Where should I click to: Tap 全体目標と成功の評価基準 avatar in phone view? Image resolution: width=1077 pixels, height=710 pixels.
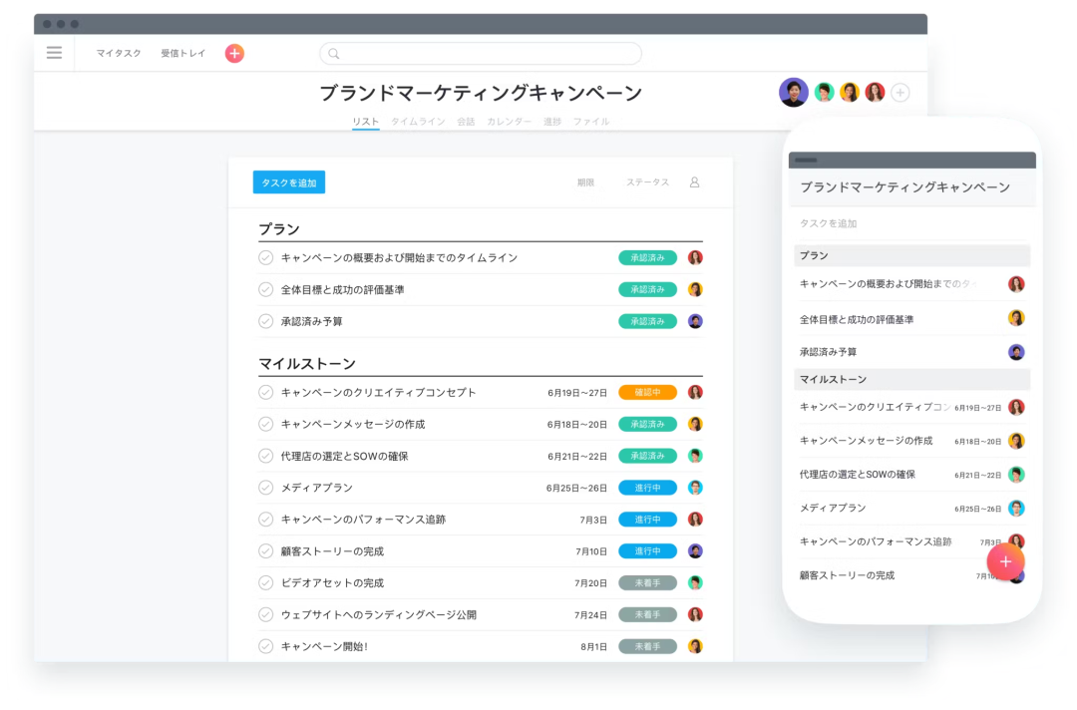(1016, 318)
